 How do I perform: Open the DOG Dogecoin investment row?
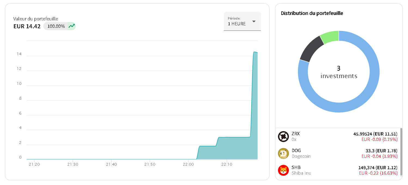coord(338,153)
